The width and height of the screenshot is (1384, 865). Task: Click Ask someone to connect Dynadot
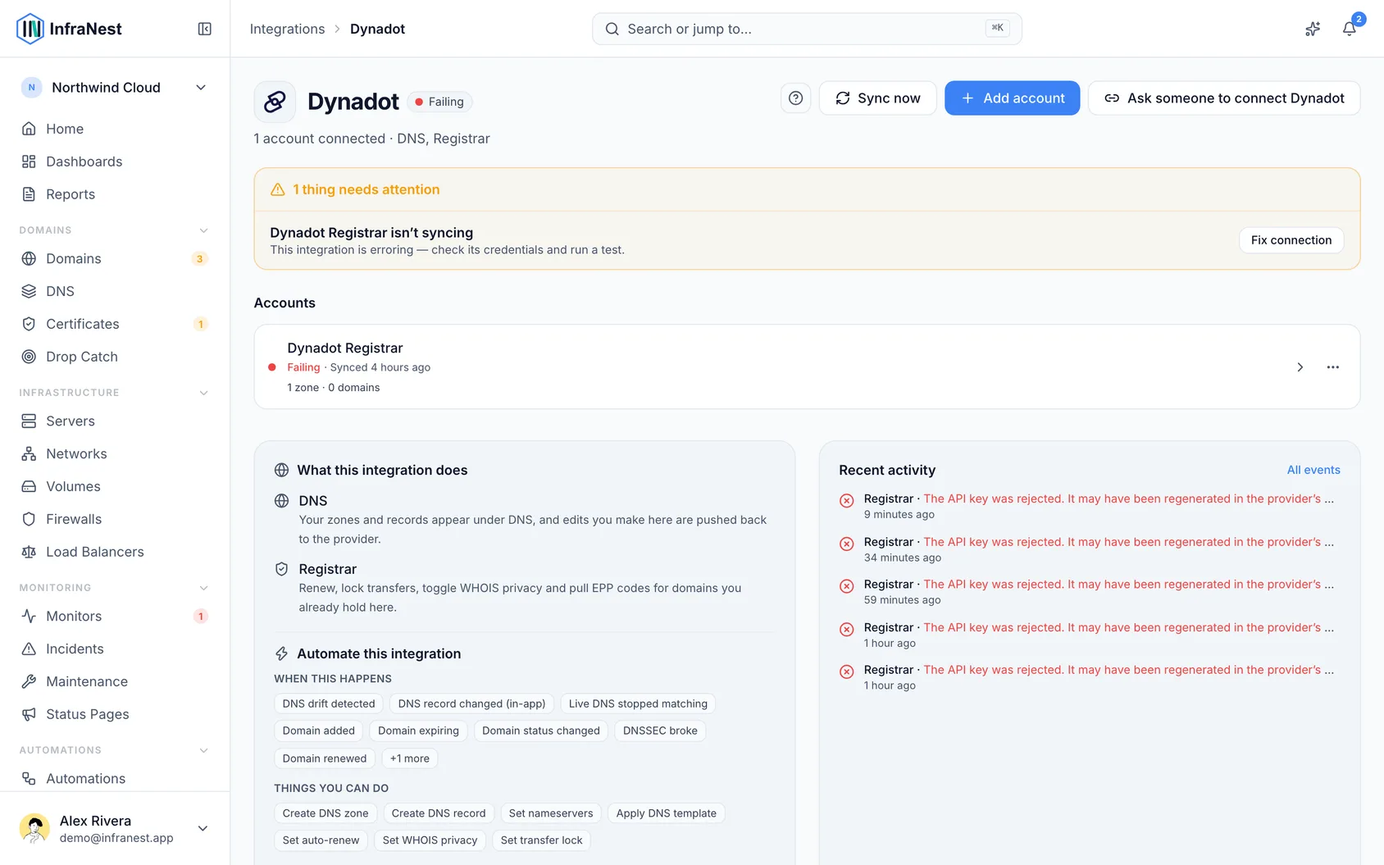click(x=1223, y=98)
